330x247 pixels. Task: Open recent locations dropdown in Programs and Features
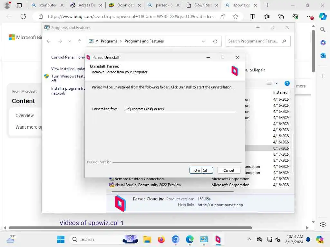70,41
